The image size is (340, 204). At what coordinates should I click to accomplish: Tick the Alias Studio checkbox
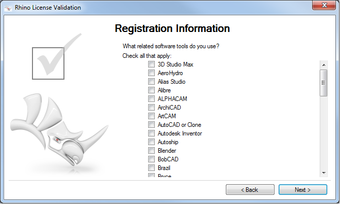point(151,82)
